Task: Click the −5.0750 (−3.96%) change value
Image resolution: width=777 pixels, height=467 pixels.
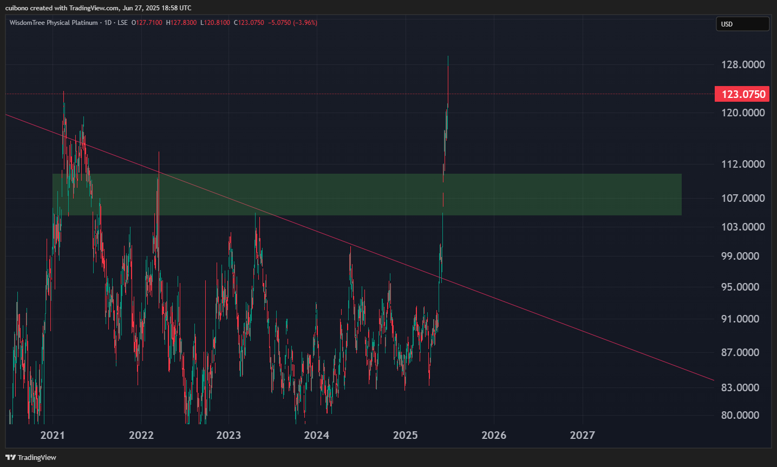Action: pos(293,23)
